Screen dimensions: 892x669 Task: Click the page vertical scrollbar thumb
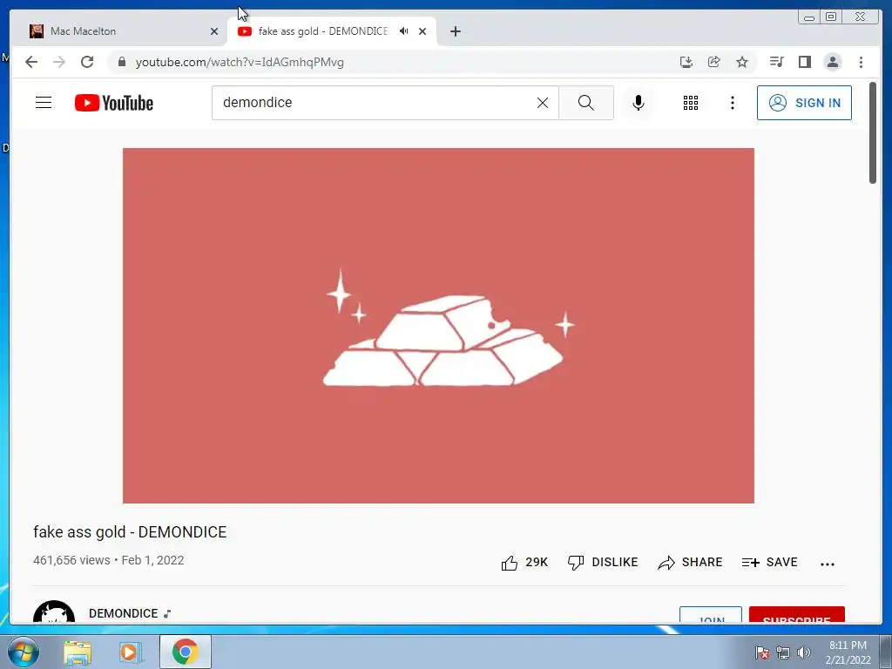[873, 133]
